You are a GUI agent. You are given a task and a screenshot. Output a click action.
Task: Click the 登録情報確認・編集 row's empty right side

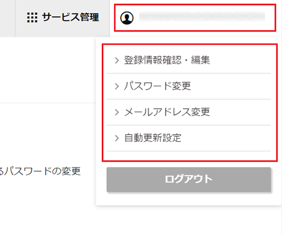pos(240,60)
